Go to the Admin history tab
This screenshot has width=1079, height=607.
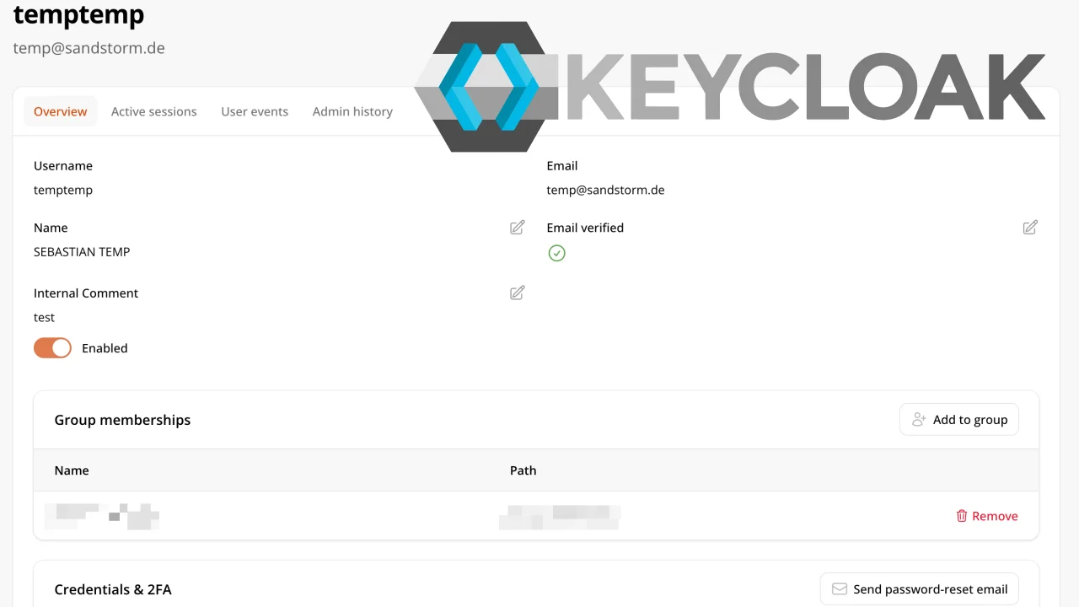352,111
